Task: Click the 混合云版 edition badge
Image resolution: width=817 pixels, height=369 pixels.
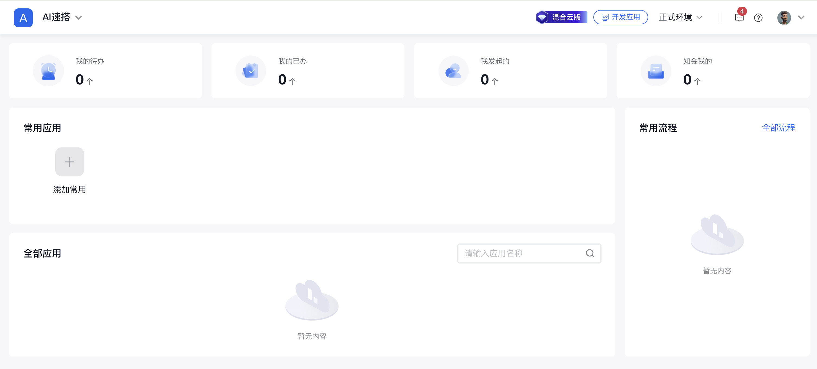Action: pyautogui.click(x=561, y=17)
